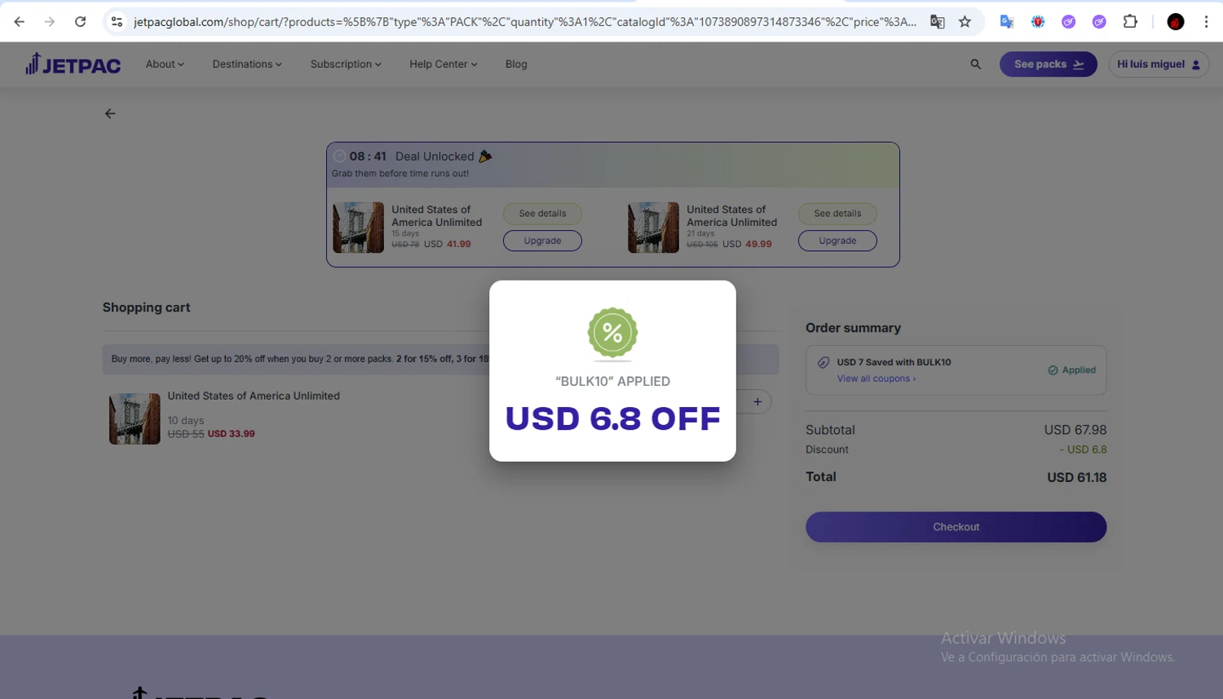
Task: Upgrade to the 21 days pack
Action: click(x=837, y=241)
